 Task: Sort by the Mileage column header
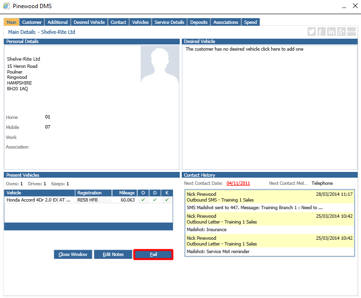click(124, 192)
